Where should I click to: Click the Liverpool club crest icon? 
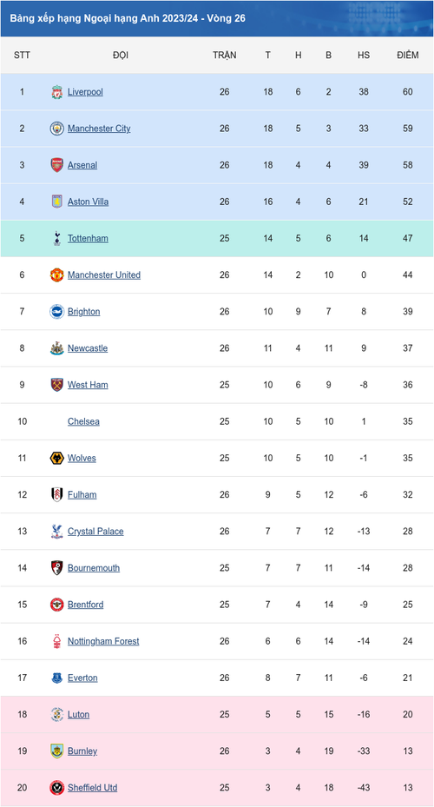coord(57,92)
